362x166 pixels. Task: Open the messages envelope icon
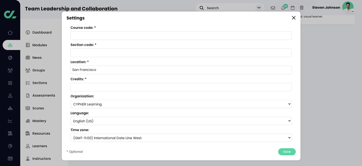pos(273,8)
